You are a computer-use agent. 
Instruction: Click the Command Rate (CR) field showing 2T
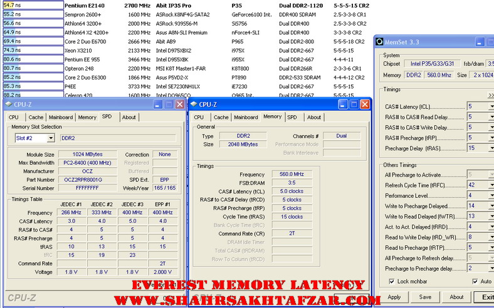coord(292,234)
